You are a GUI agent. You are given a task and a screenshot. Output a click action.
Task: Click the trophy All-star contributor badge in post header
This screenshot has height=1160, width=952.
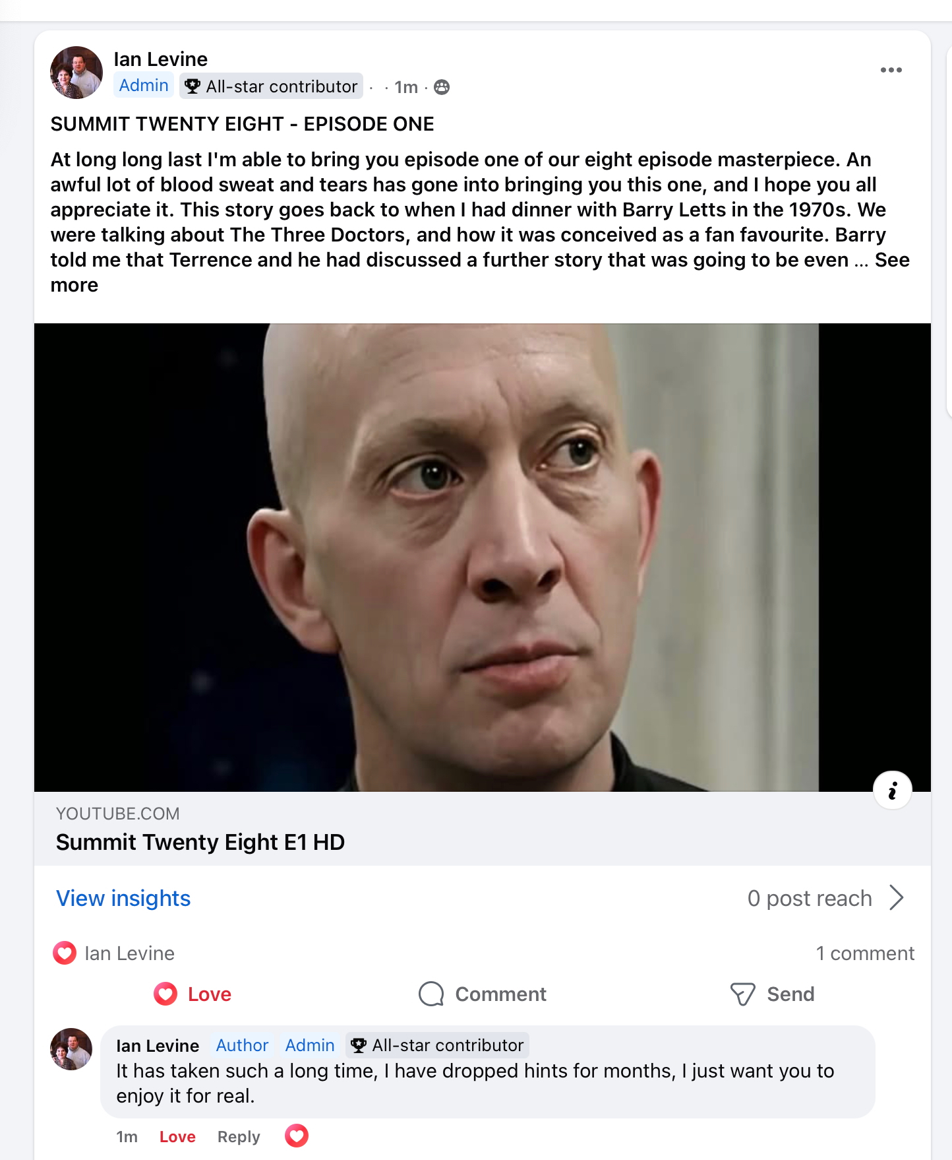271,86
